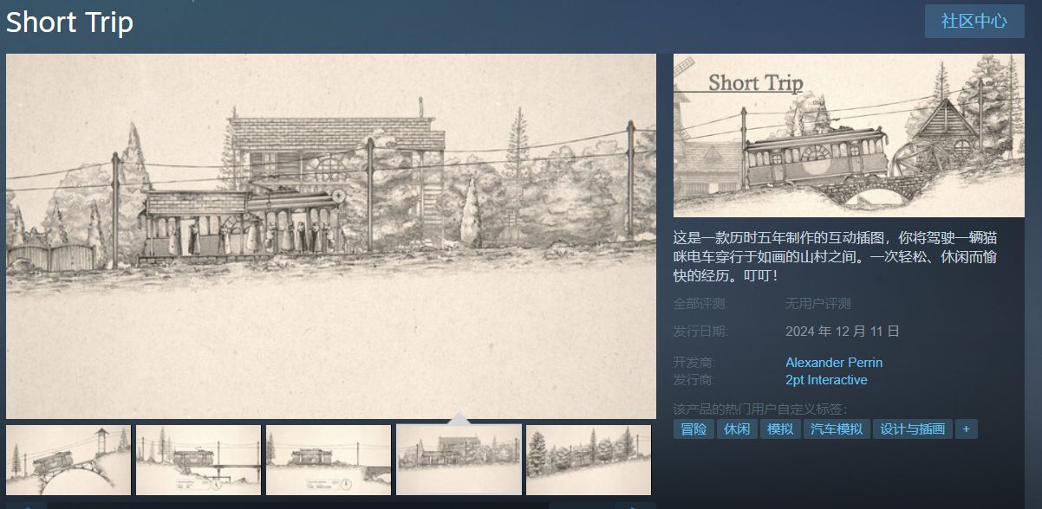Click the 模拟 tag
This screenshot has height=509, width=1042.
[x=779, y=428]
